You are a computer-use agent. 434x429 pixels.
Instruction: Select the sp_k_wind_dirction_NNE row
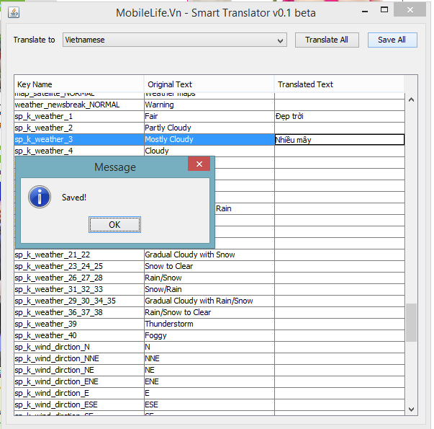(x=78, y=358)
